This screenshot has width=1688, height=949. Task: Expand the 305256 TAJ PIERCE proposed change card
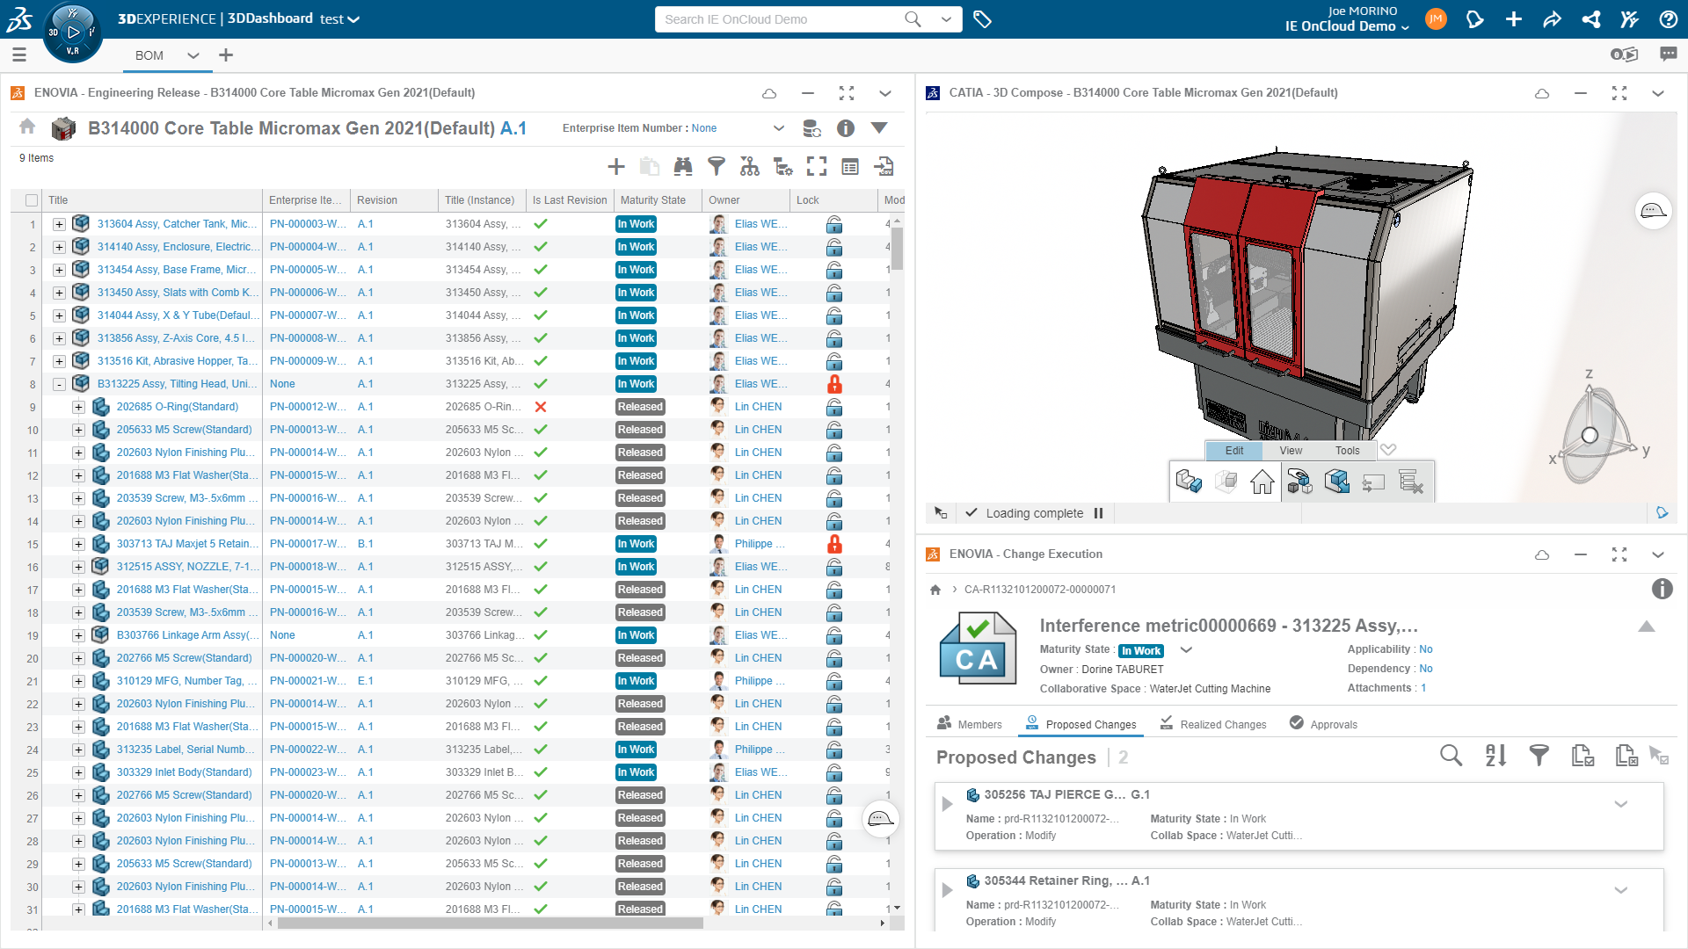[947, 804]
